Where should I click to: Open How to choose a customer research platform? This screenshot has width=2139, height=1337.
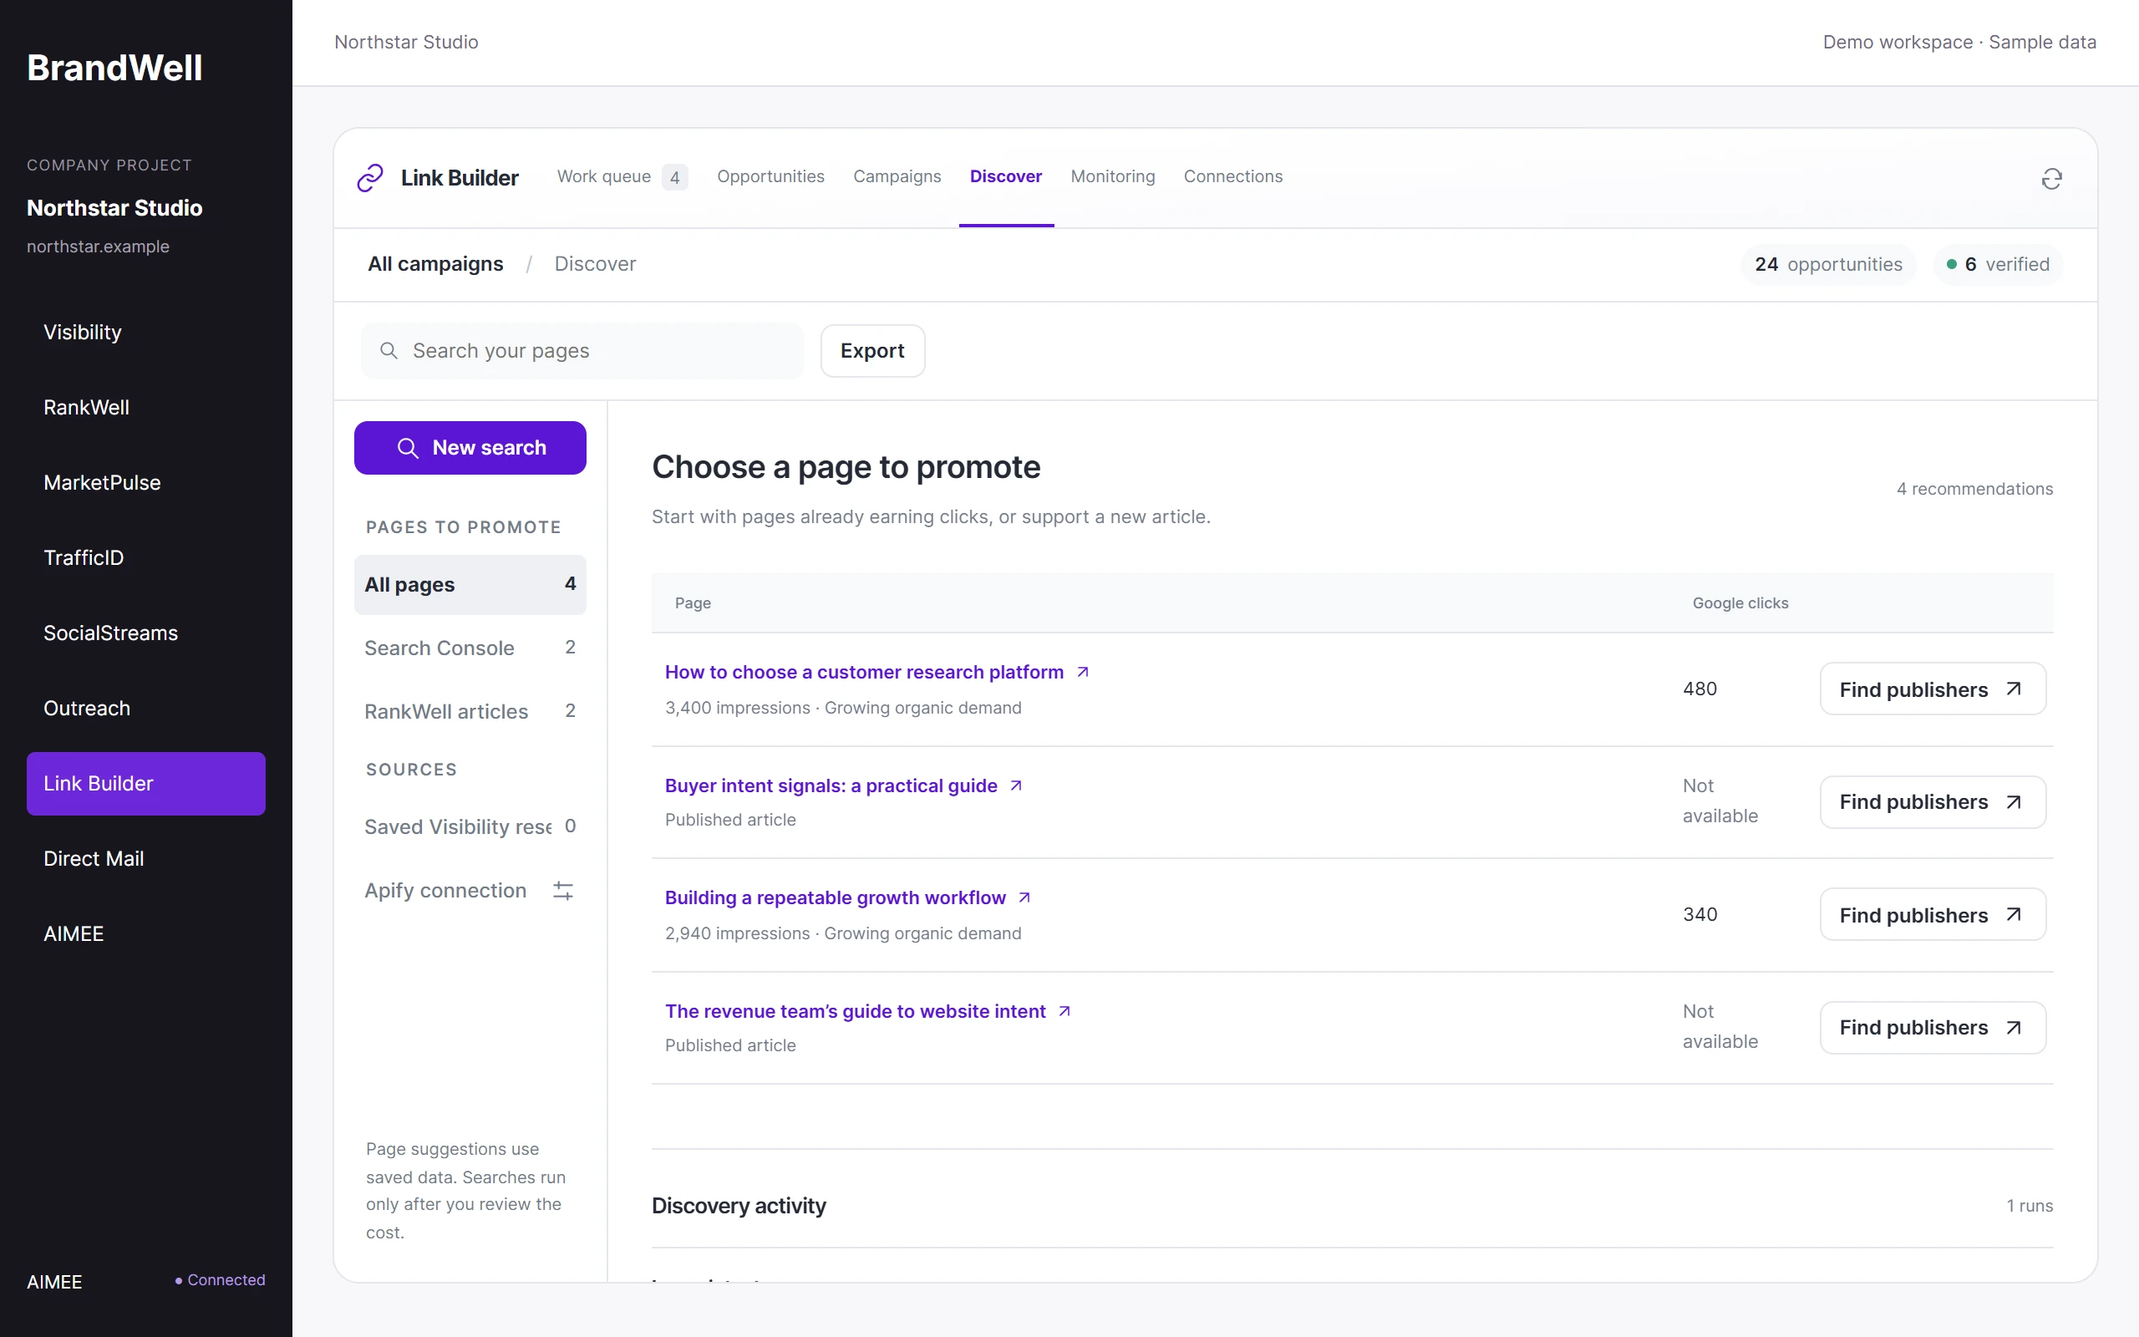click(x=864, y=672)
